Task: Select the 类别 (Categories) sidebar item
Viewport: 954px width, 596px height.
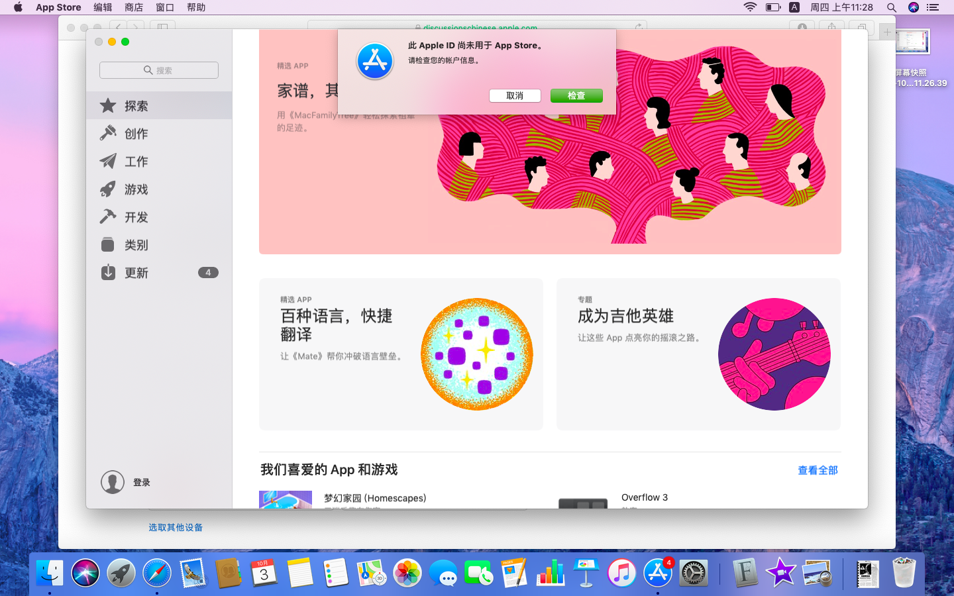Action: 136,245
